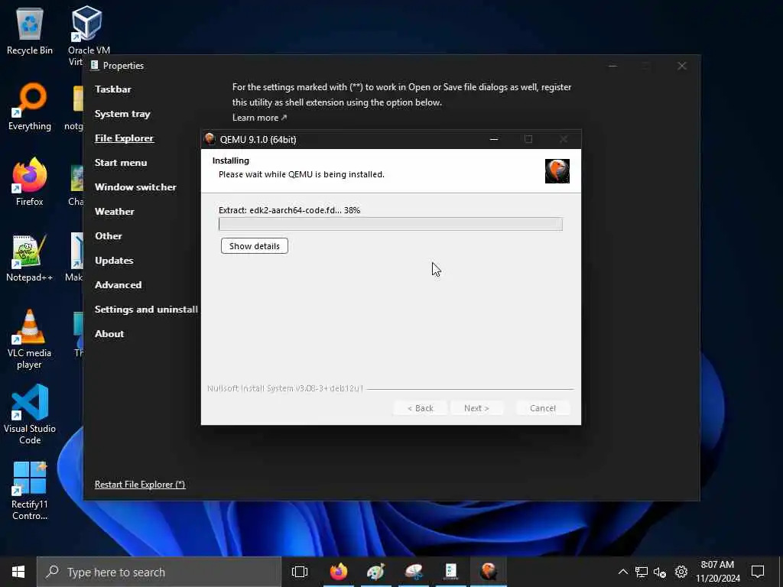Select the File Explorer section
This screenshot has width=783, height=587.
click(x=125, y=138)
